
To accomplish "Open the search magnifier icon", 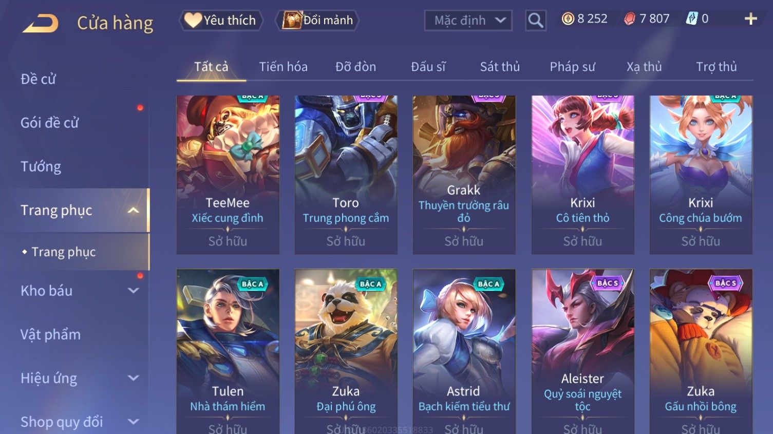I will click(x=535, y=21).
